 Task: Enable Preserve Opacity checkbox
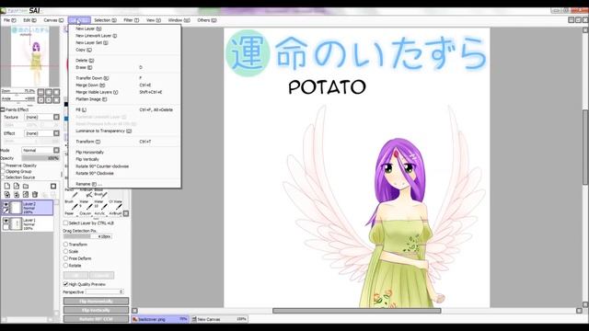click(x=3, y=165)
